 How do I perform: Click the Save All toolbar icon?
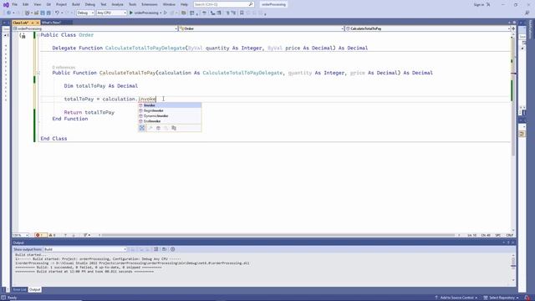click(x=48, y=13)
